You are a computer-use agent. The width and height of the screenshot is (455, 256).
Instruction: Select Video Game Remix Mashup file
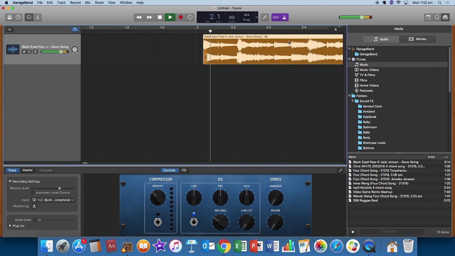pyautogui.click(x=373, y=192)
